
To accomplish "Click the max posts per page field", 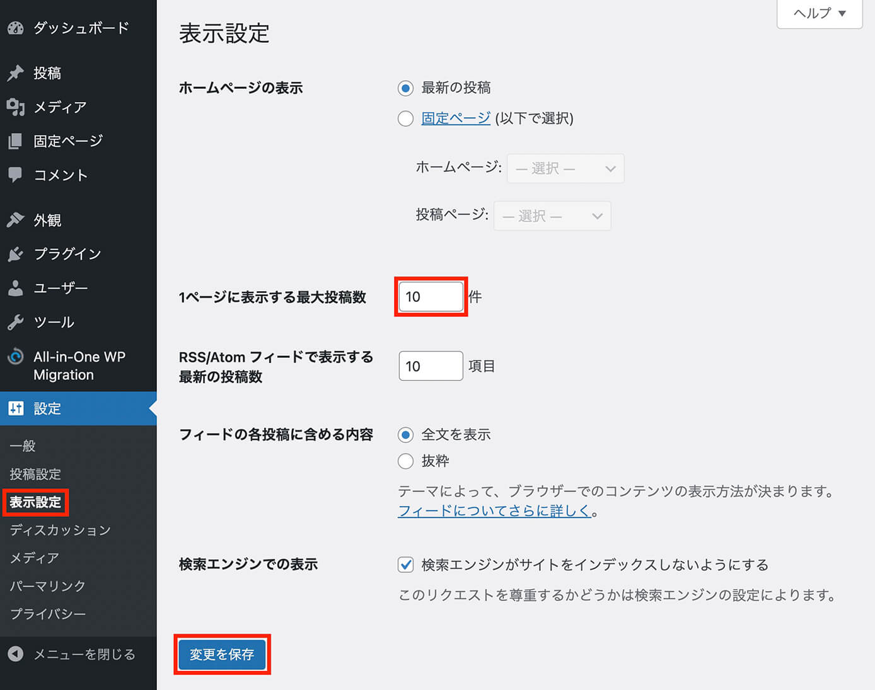I will tap(431, 297).
